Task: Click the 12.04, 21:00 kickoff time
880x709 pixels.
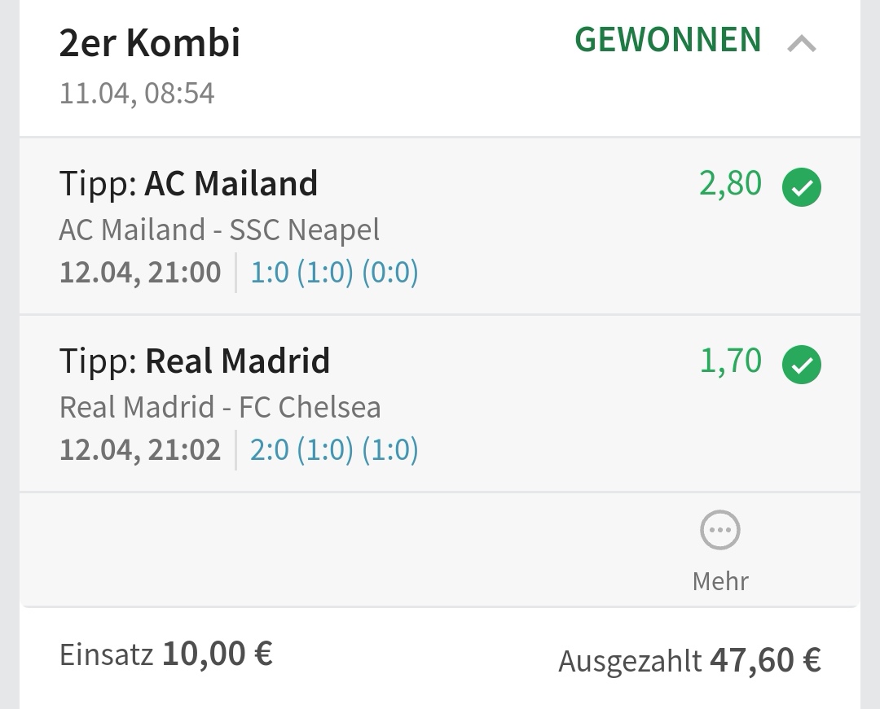Action: coord(140,272)
